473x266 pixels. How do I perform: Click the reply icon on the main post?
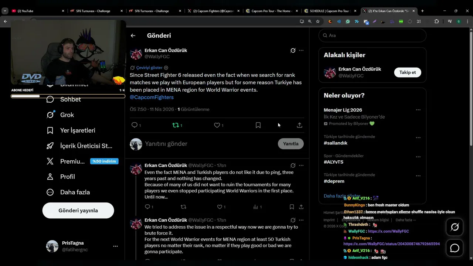point(135,125)
